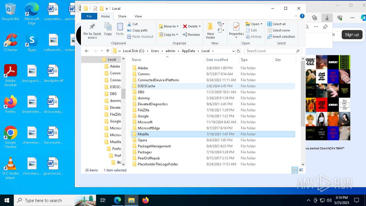Select DBG in the navigation tree

click(113, 94)
